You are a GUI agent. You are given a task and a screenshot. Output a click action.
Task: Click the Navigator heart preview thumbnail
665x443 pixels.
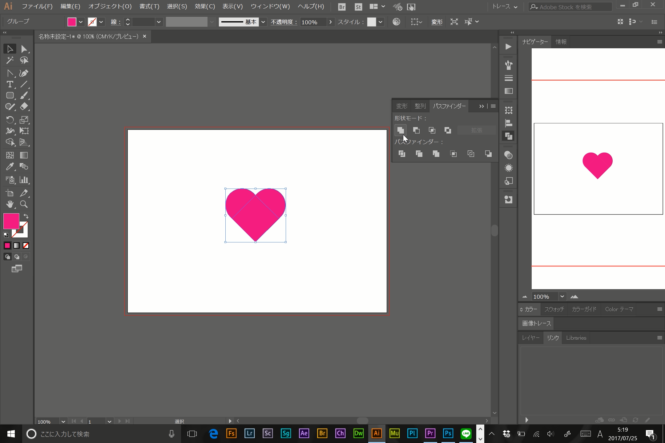(598, 166)
